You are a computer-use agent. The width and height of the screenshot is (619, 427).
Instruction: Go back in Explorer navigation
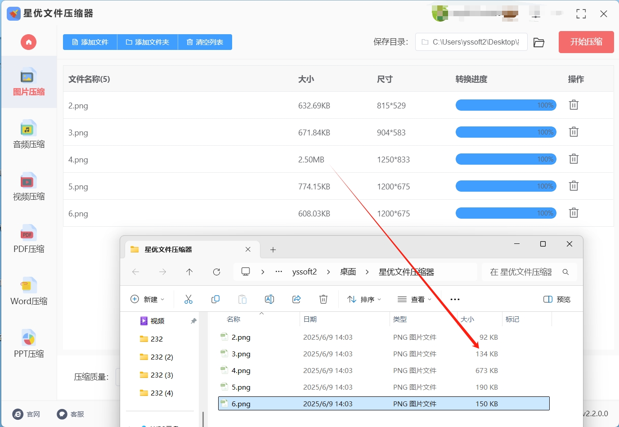point(135,272)
